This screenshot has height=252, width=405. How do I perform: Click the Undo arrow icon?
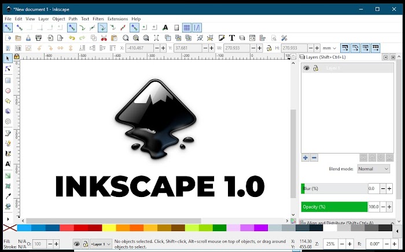point(72,38)
